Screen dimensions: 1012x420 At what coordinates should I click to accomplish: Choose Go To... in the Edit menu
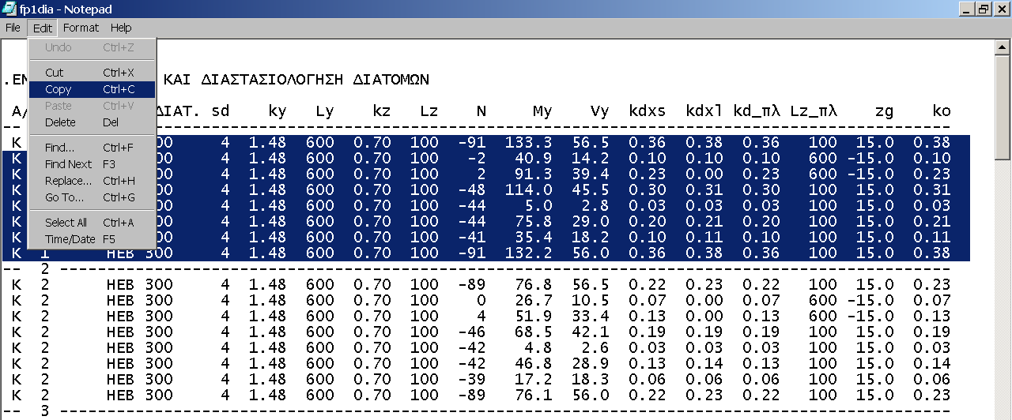[92, 197]
